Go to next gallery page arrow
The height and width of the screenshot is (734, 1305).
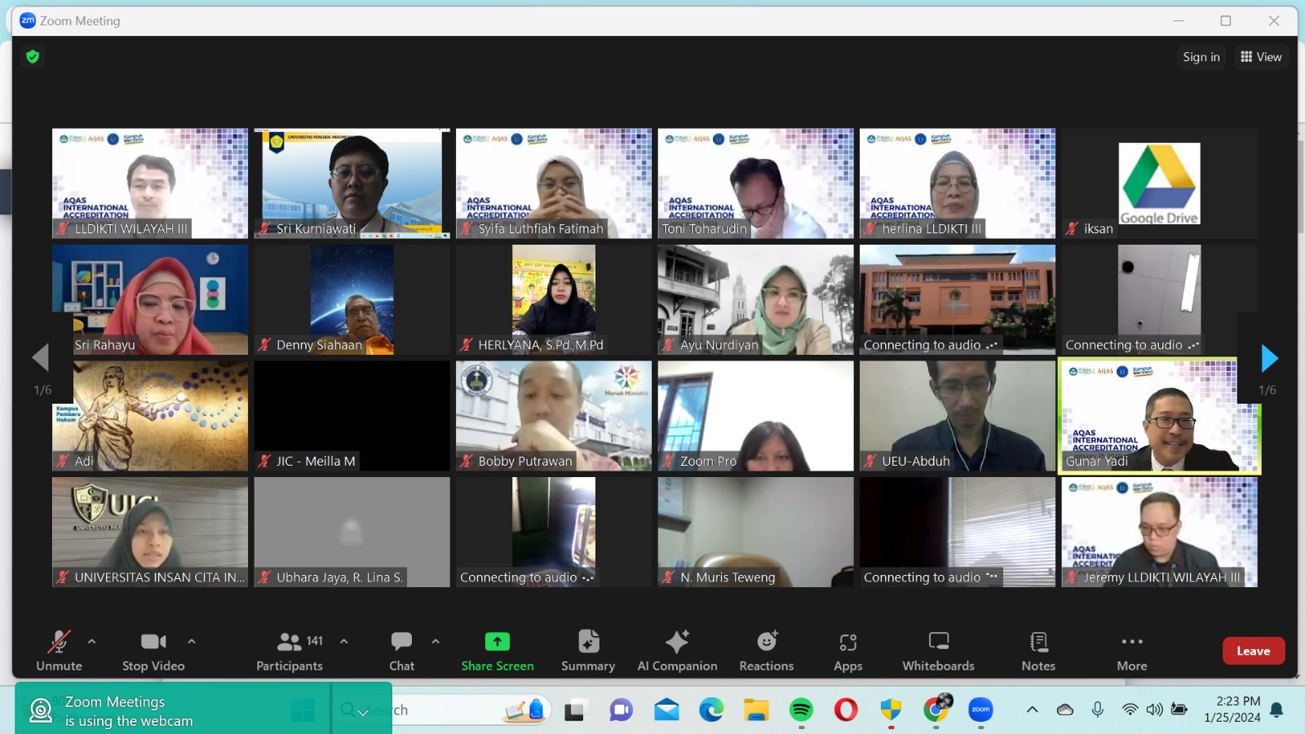[1269, 358]
